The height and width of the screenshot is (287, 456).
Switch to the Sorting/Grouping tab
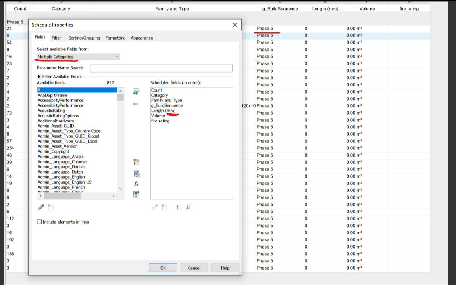(84, 38)
